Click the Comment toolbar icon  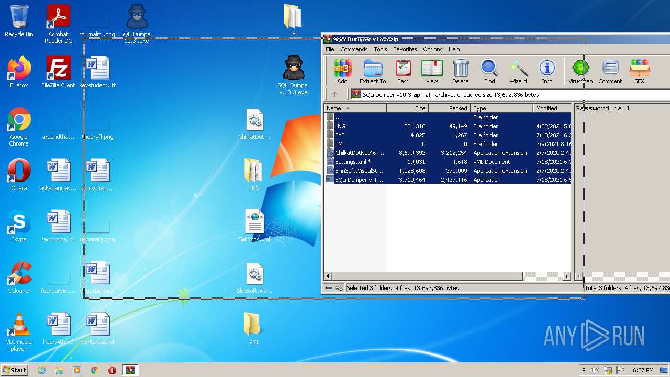610,72
